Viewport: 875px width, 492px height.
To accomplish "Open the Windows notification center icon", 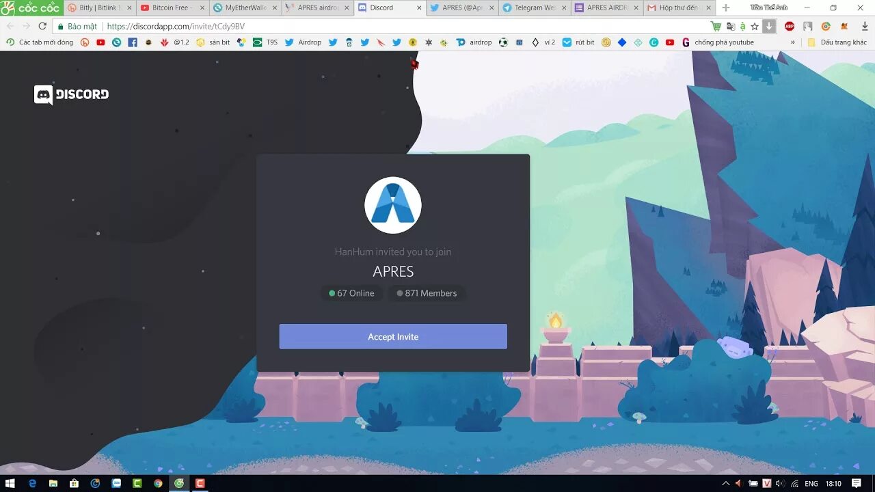I will coord(857,483).
